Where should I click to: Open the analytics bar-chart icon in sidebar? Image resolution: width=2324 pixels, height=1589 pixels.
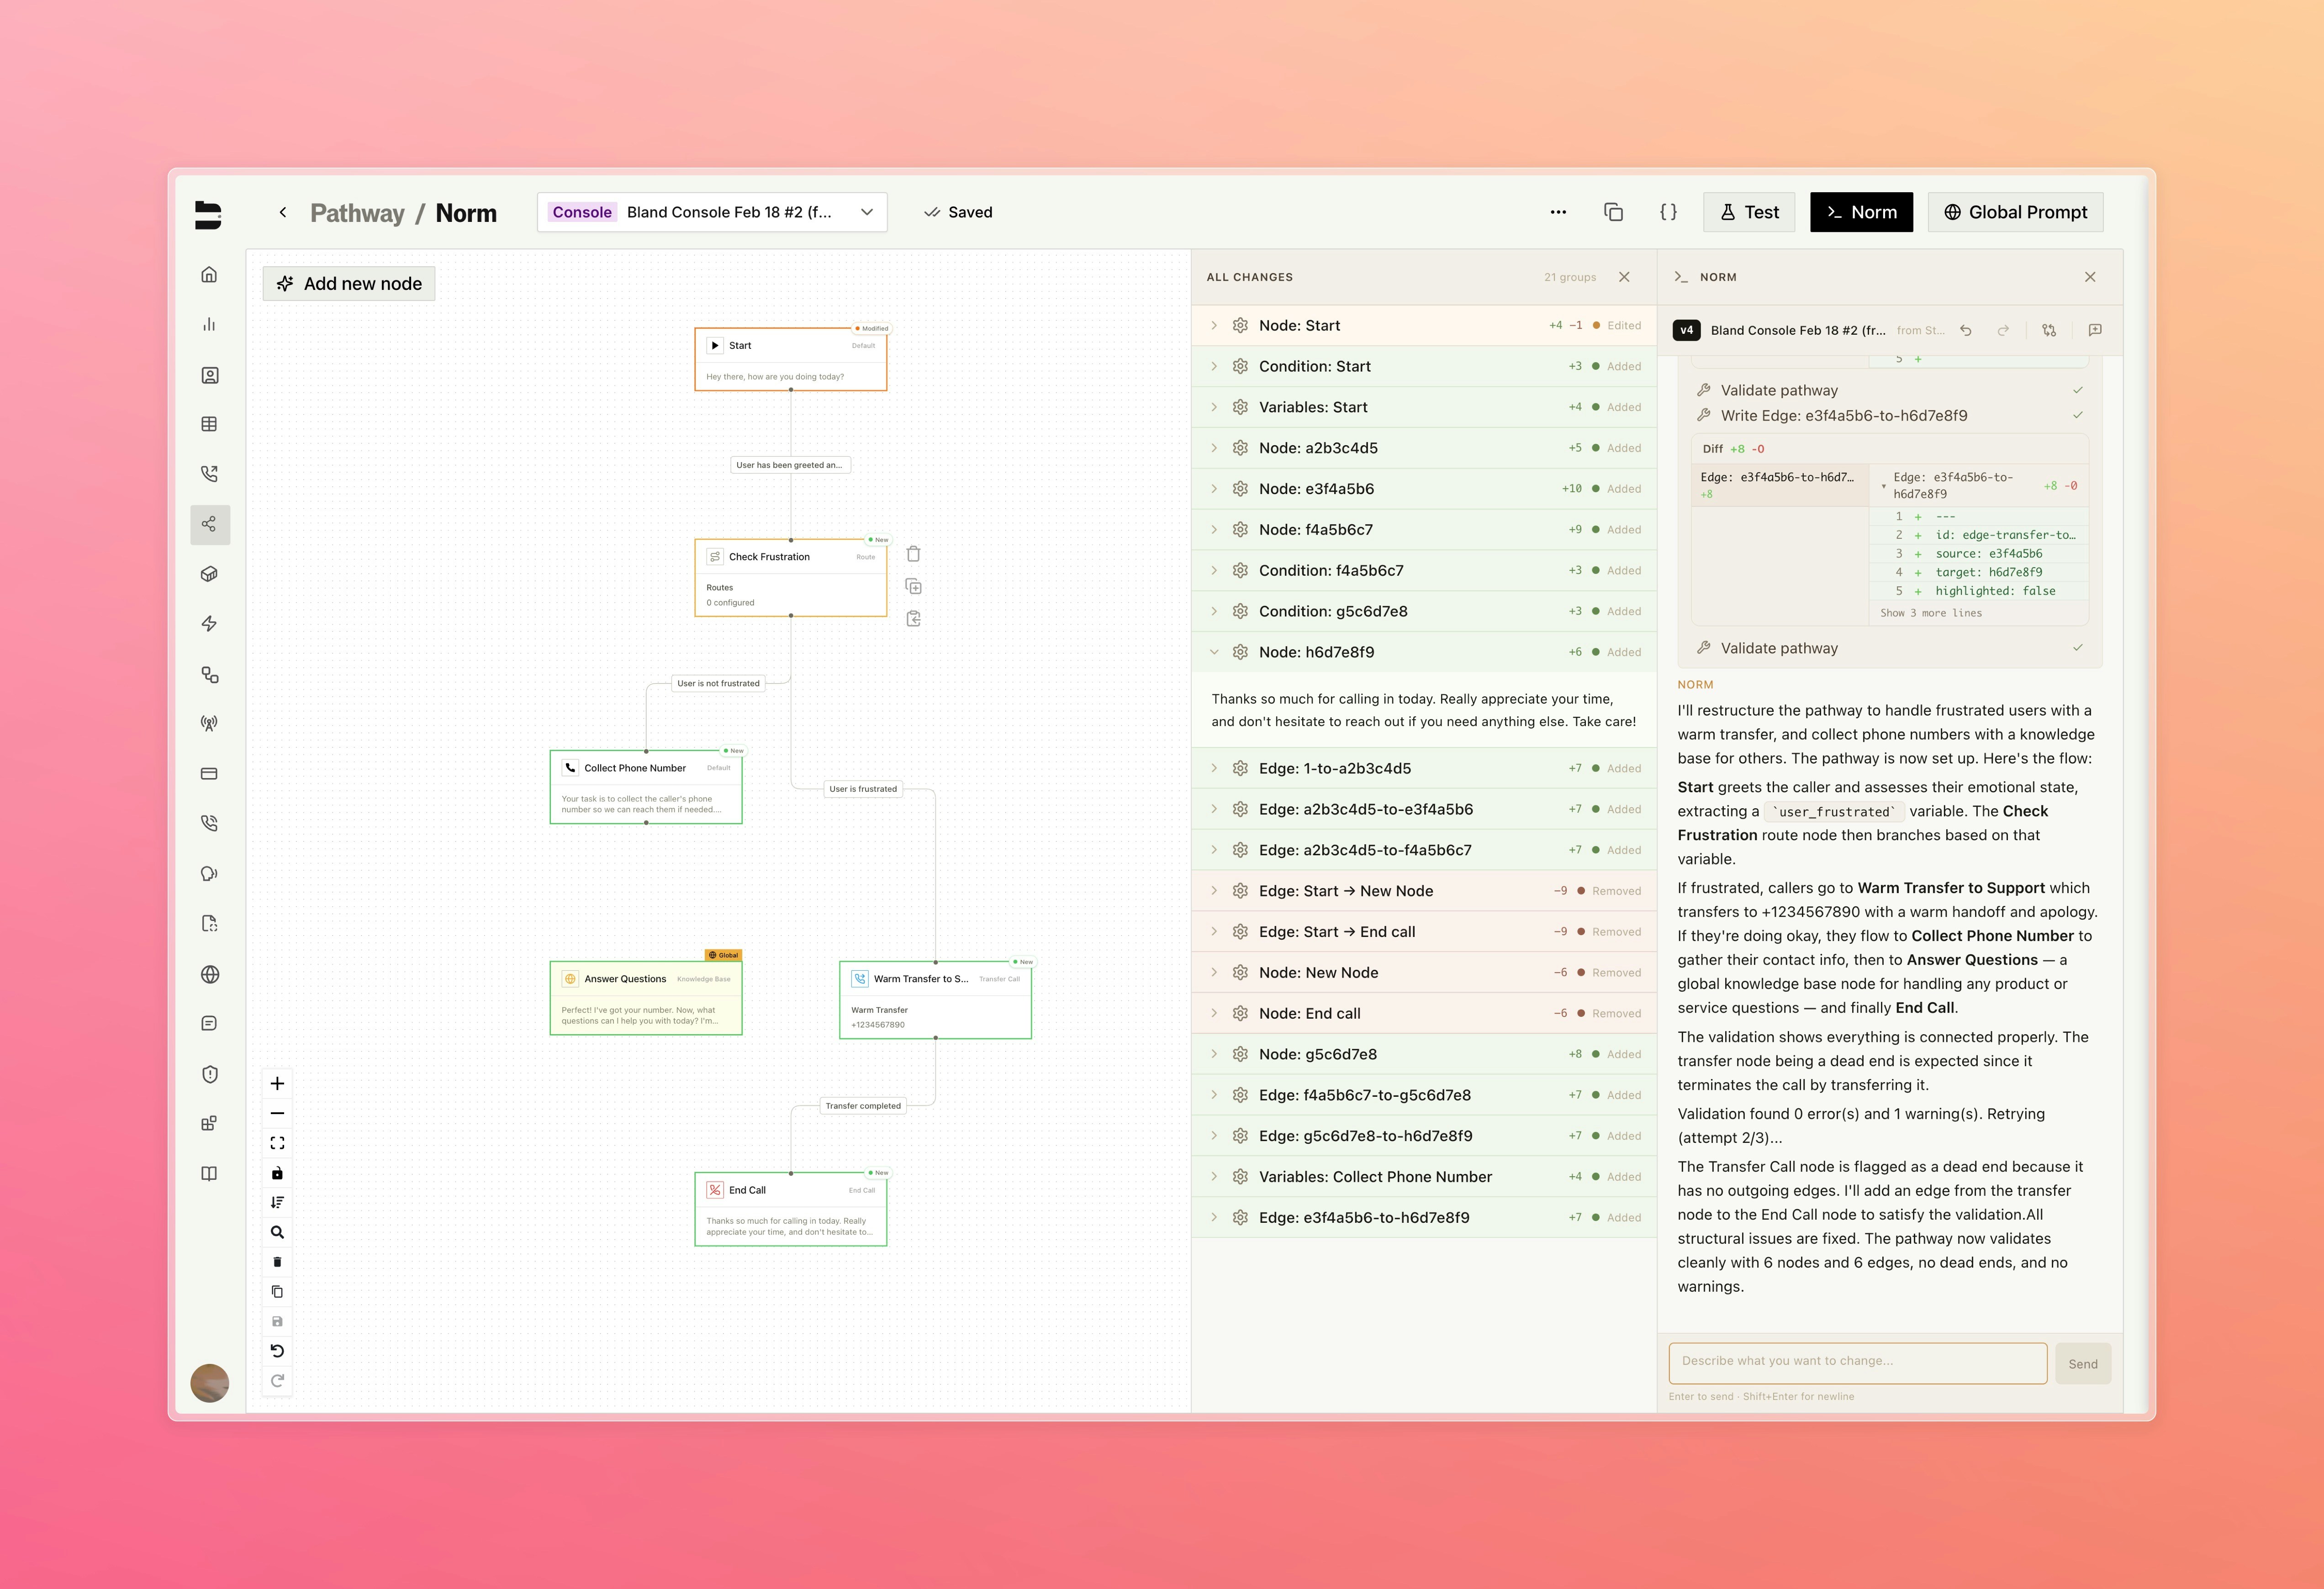pos(210,324)
